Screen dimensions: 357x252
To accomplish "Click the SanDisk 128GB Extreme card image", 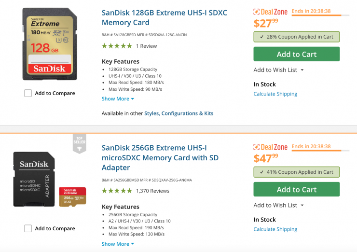I will click(x=50, y=44).
